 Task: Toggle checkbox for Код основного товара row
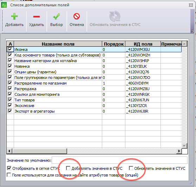point(10,55)
